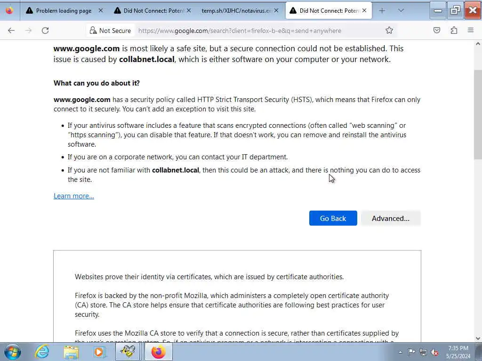The image size is (482, 361).
Task: Close the second Did Not Connect tab
Action: pos(189,10)
